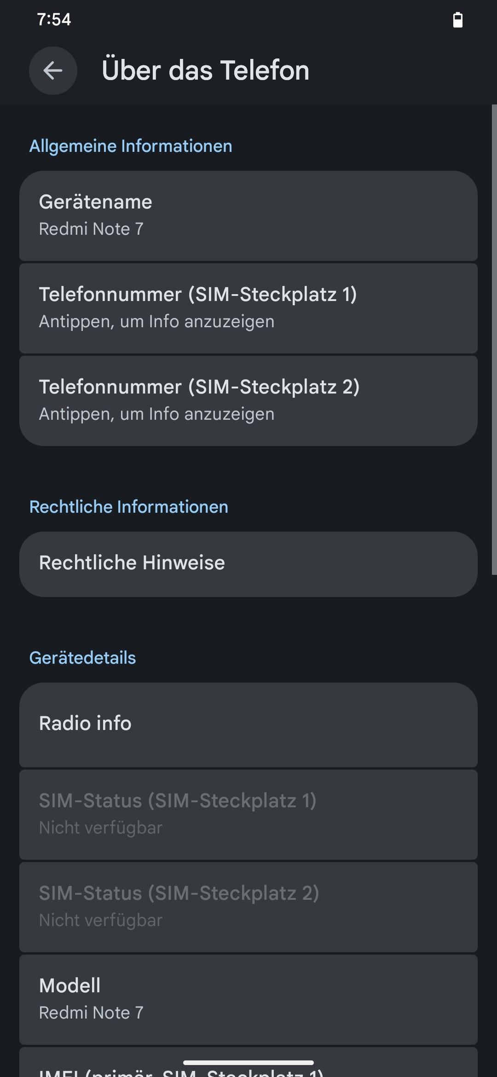
Task: Select SIM-Status for SIM-Steckplatz 1
Action: tap(248, 814)
